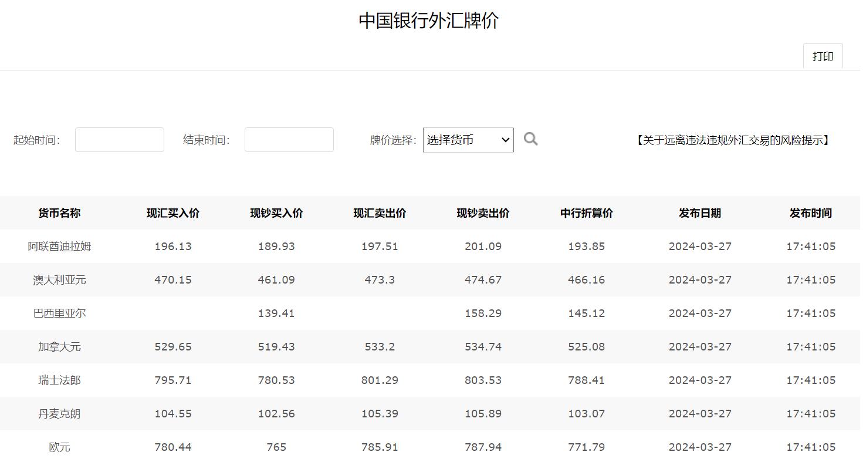
Task: Focus the 起始时间 start date field
Action: tap(120, 140)
